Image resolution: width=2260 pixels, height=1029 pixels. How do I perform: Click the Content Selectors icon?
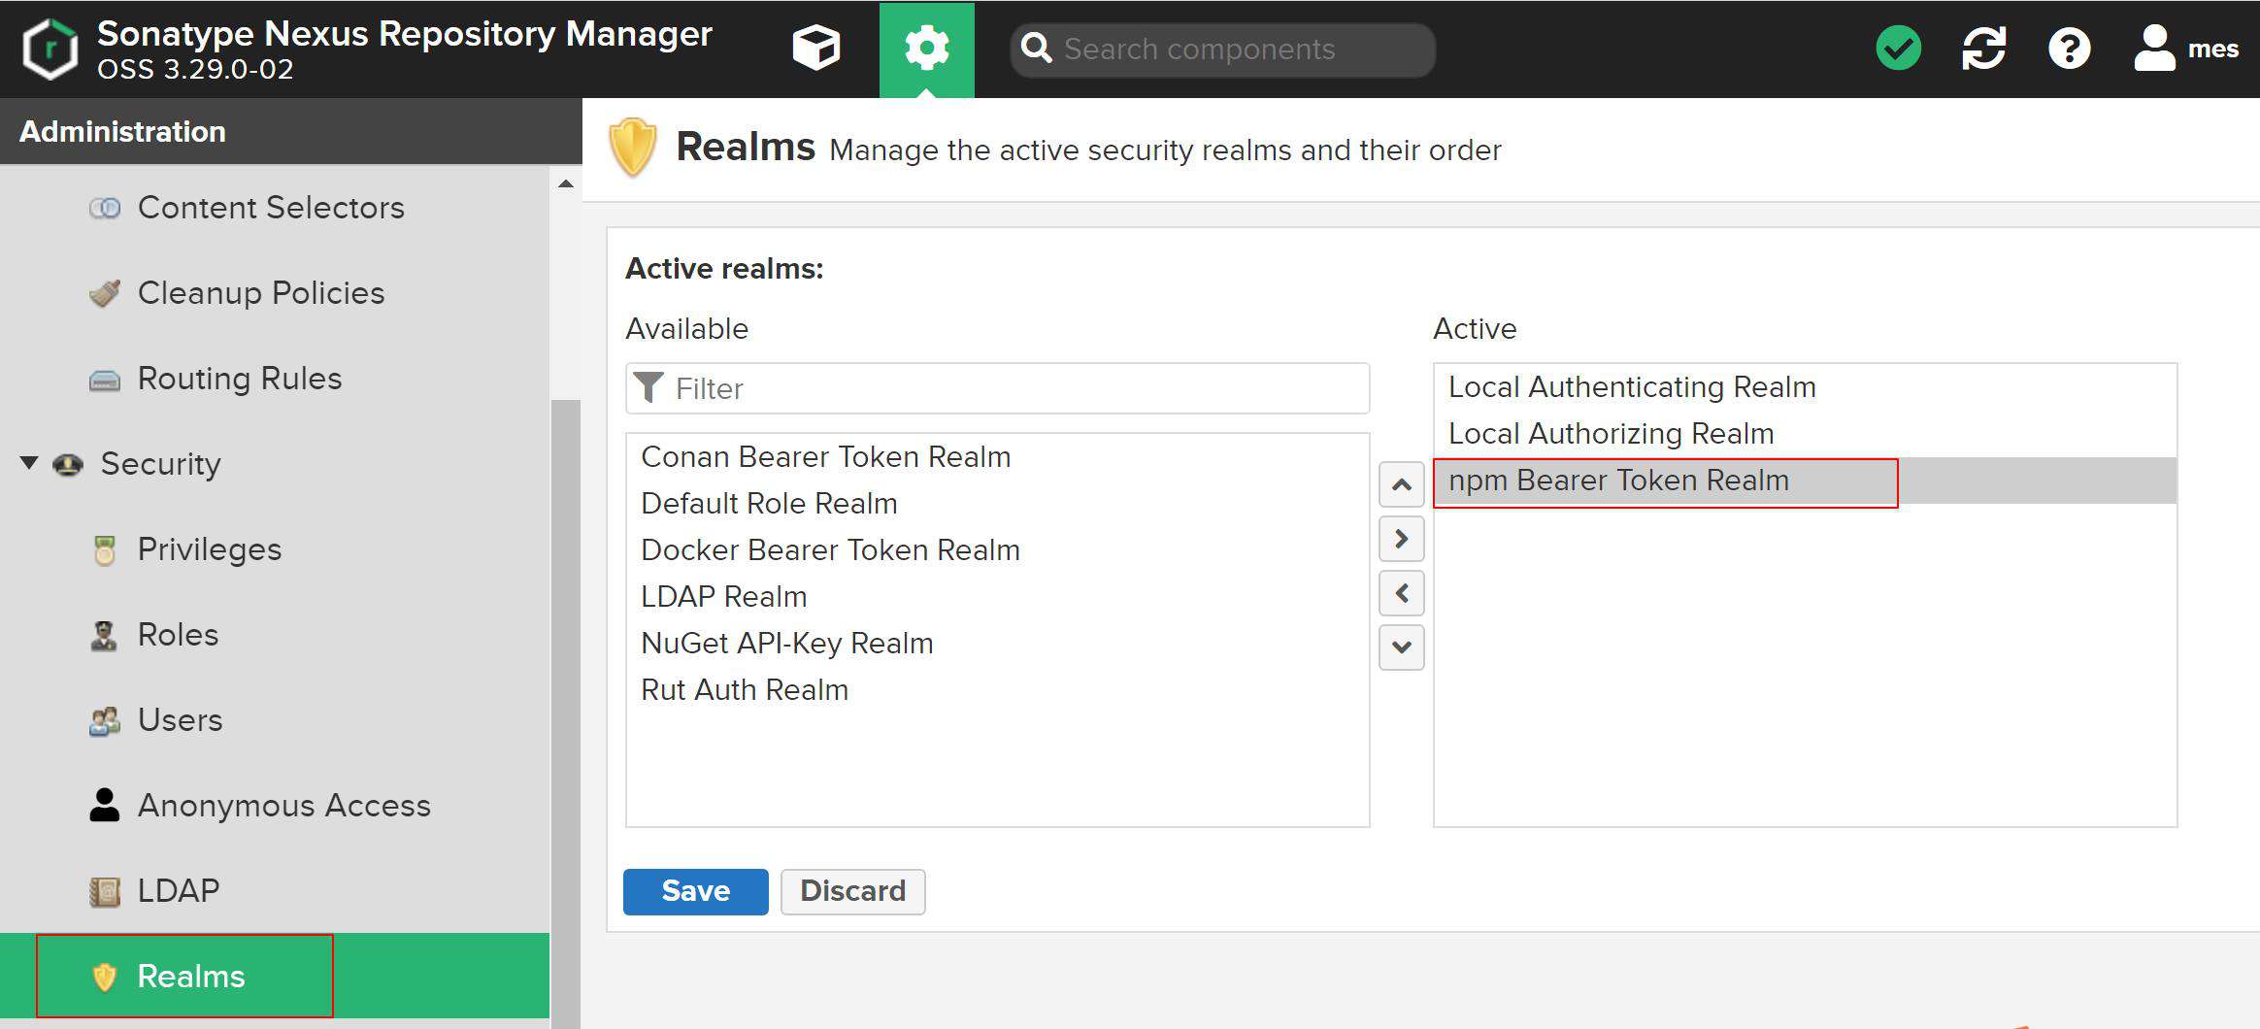[105, 208]
